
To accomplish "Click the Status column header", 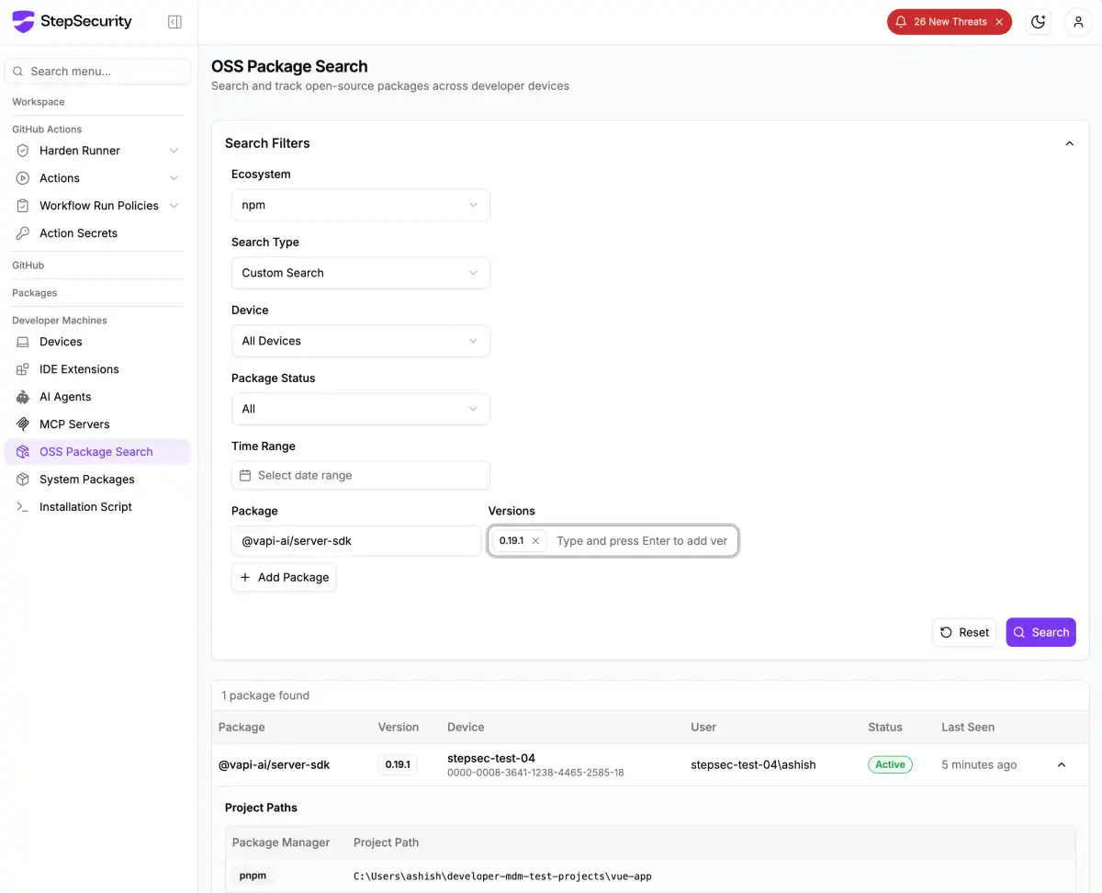I will pos(885,728).
